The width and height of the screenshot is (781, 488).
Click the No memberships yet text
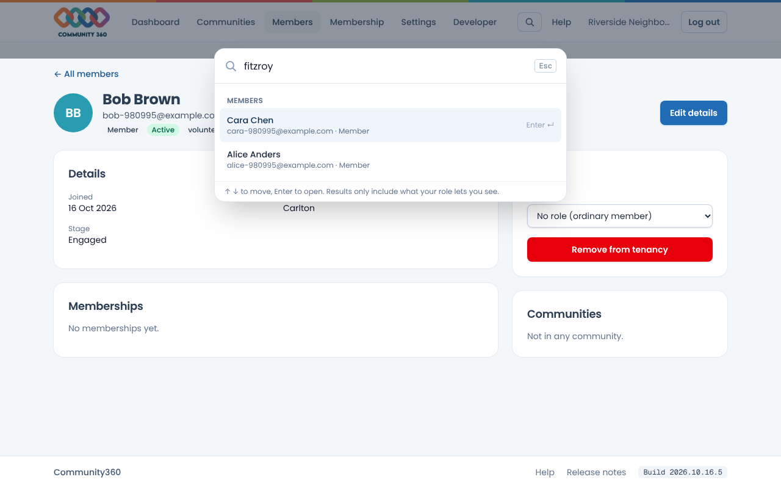(113, 328)
